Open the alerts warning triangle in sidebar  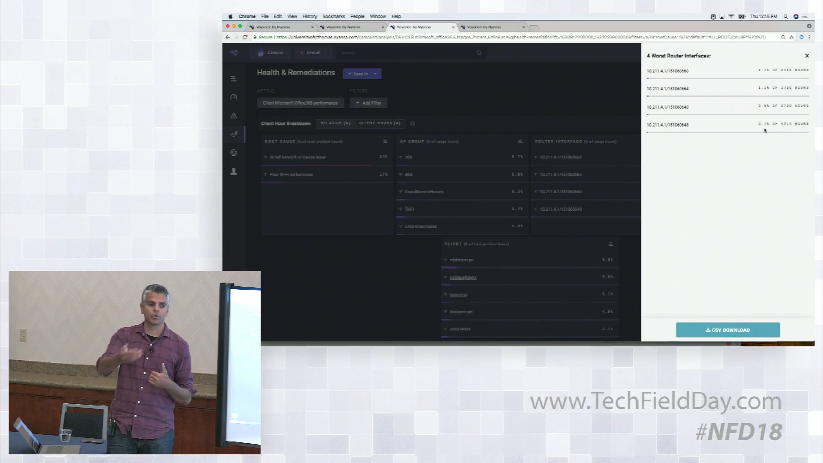(234, 116)
